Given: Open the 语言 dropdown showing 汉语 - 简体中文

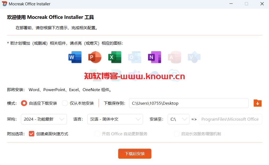Looking at the screenshot, I should pyautogui.click(x=115, y=119).
